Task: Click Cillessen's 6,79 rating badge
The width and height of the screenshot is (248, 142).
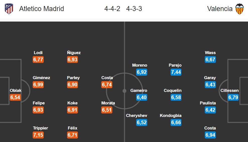Action: tap(233, 97)
